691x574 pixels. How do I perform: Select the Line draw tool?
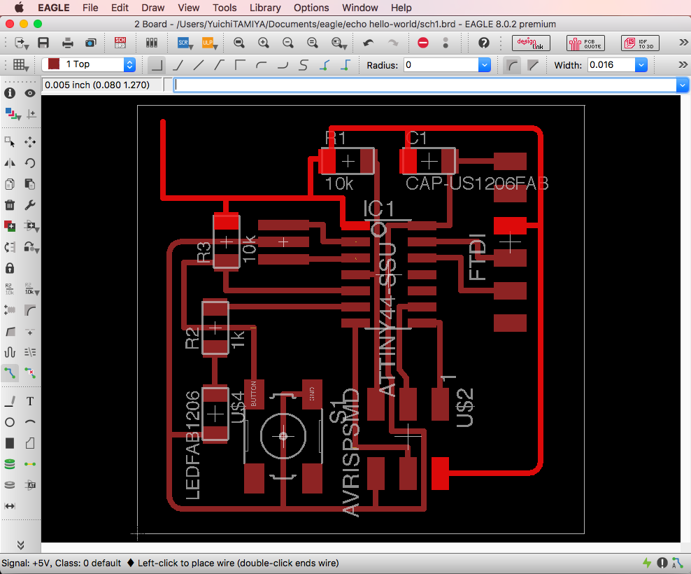pyautogui.click(x=10, y=401)
